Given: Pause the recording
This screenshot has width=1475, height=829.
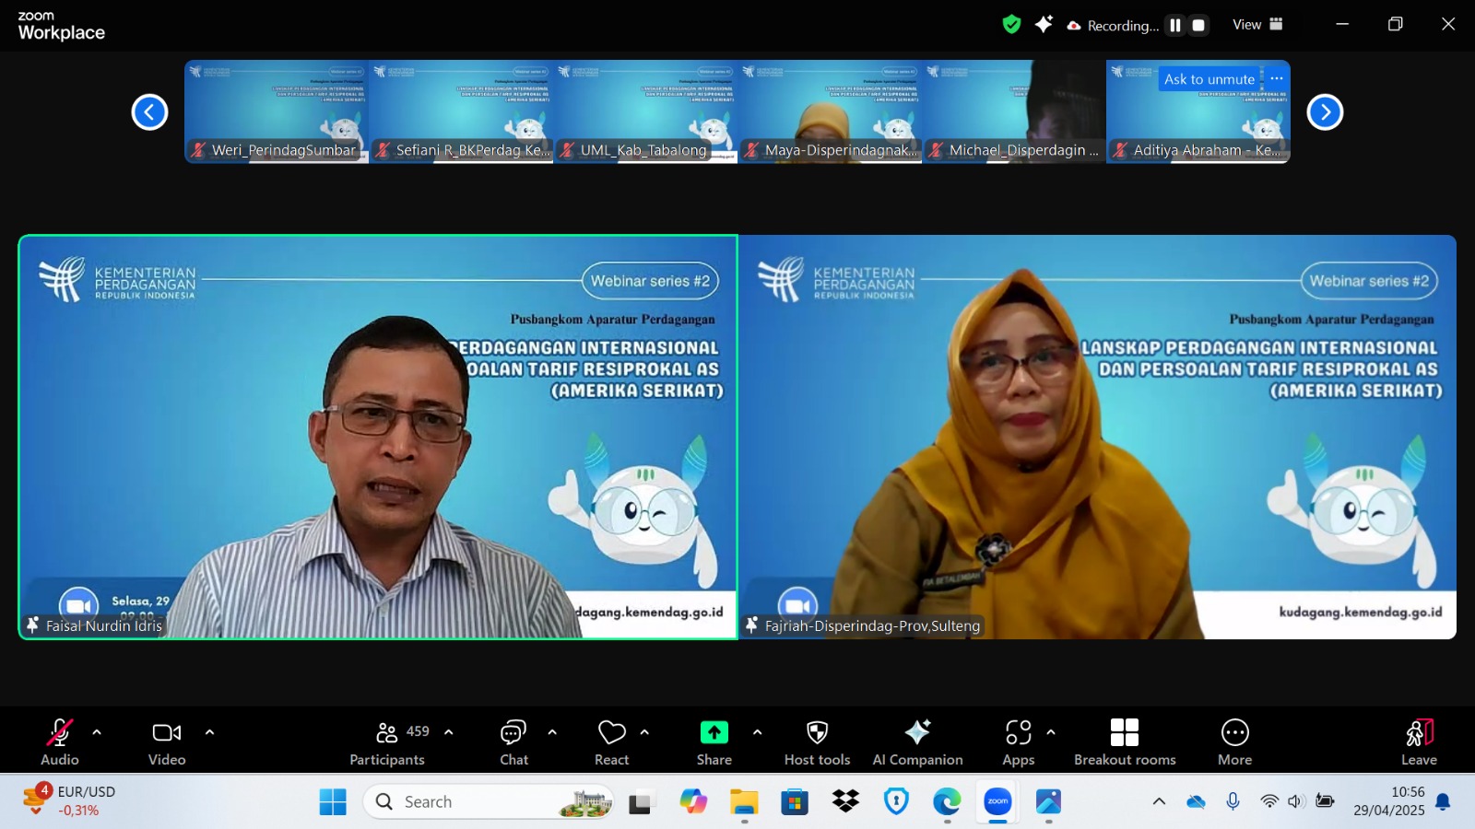Looking at the screenshot, I should (x=1175, y=26).
